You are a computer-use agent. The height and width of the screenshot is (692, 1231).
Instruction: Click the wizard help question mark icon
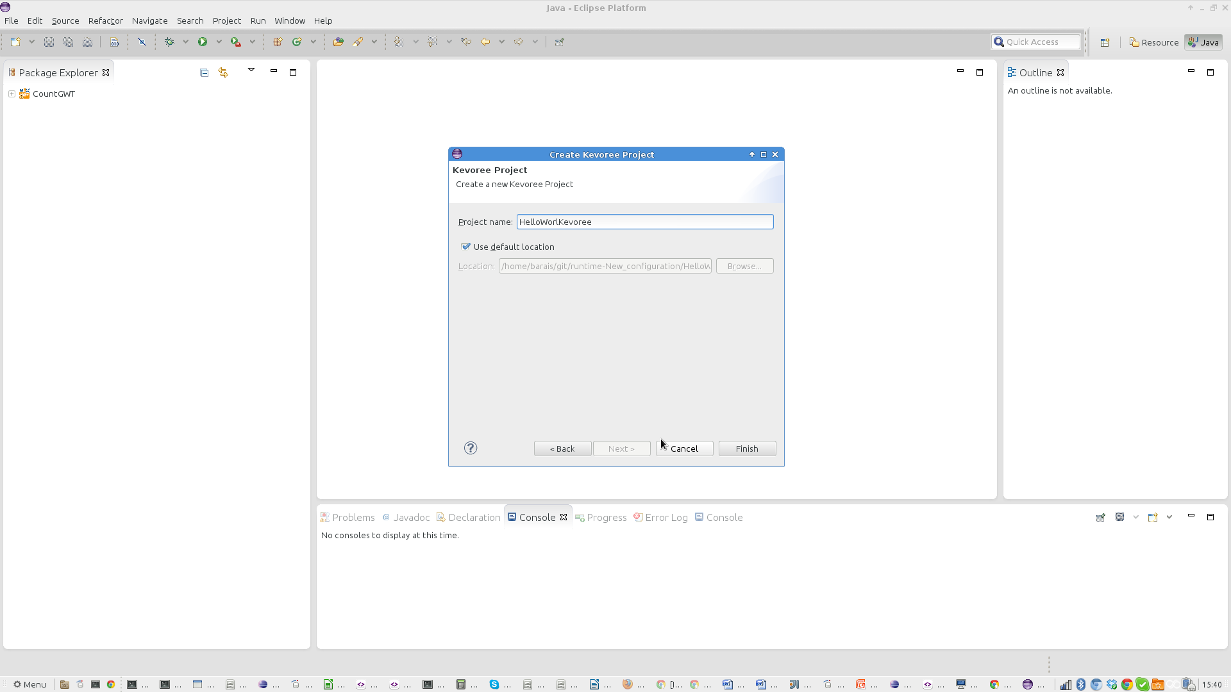pyautogui.click(x=471, y=448)
